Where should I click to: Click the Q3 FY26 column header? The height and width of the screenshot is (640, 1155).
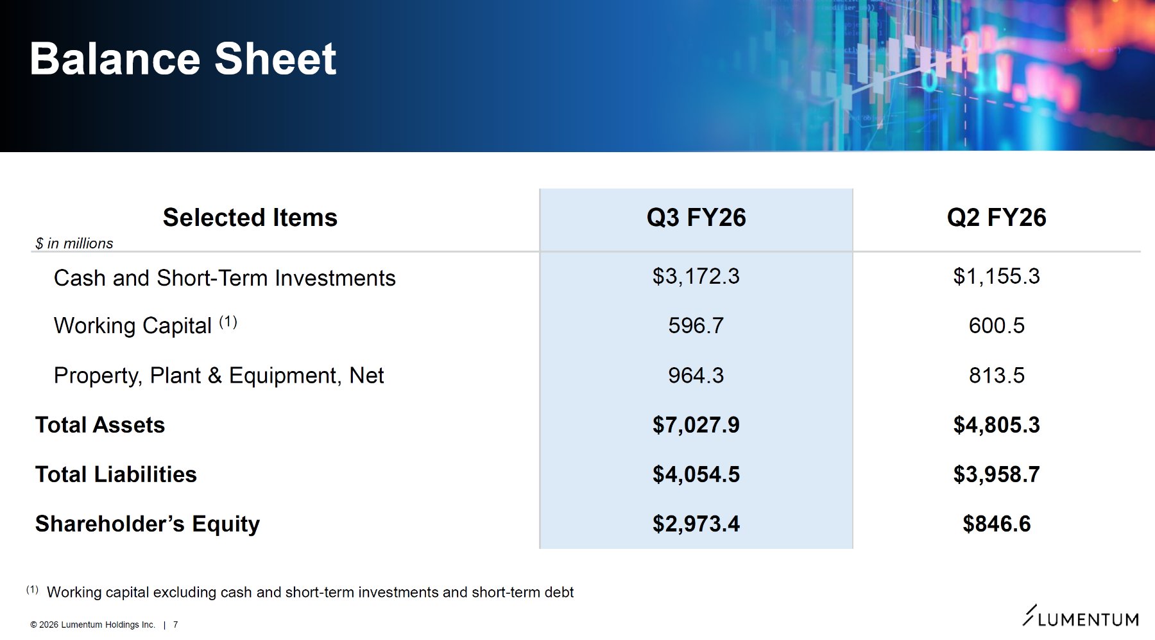(696, 218)
